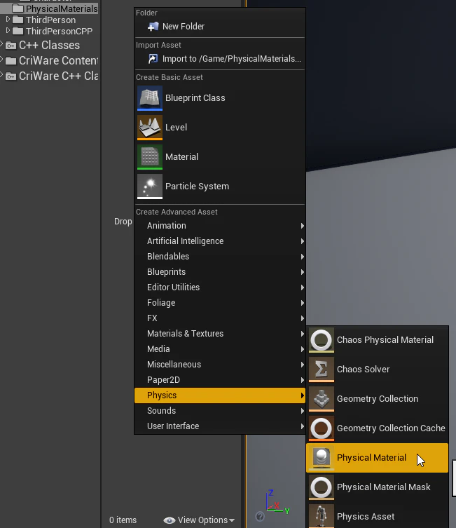Open the FX asset category
456x528 pixels.
[x=219, y=318]
